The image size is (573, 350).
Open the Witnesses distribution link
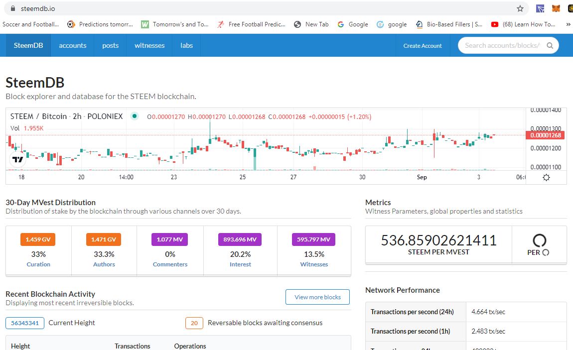point(314,264)
